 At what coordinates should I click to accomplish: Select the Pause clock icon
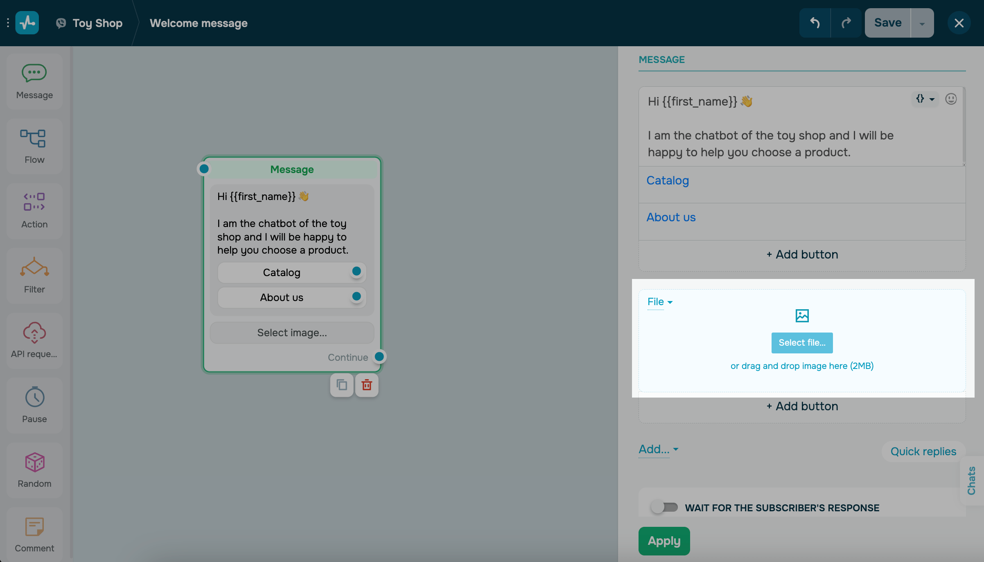(34, 397)
